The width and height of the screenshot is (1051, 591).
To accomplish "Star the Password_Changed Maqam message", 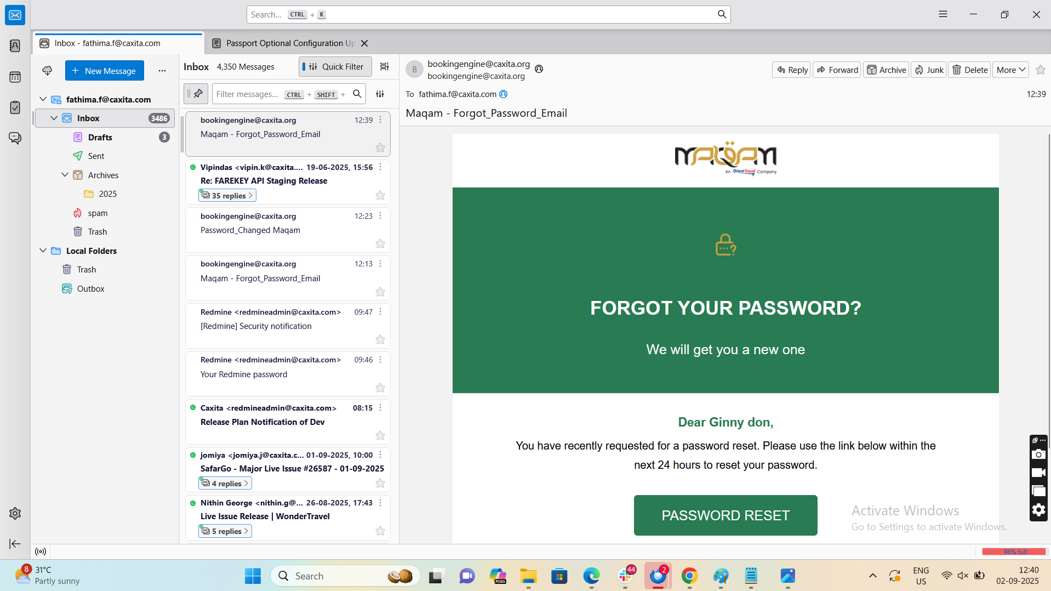I will point(380,243).
